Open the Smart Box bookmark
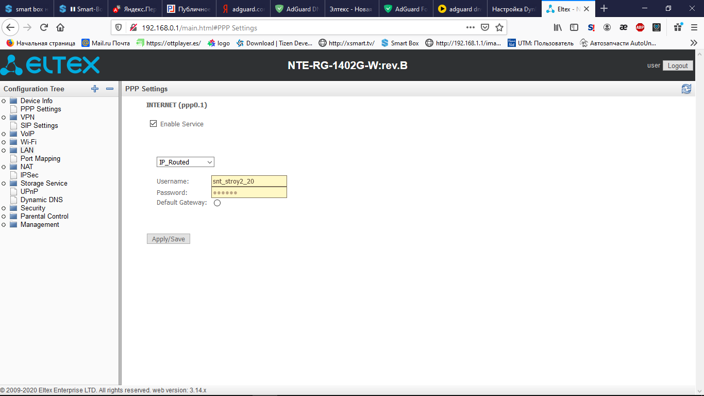 (400, 43)
